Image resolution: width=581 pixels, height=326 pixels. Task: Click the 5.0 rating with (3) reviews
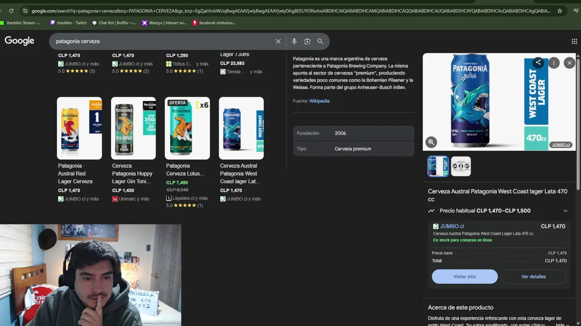click(x=77, y=71)
